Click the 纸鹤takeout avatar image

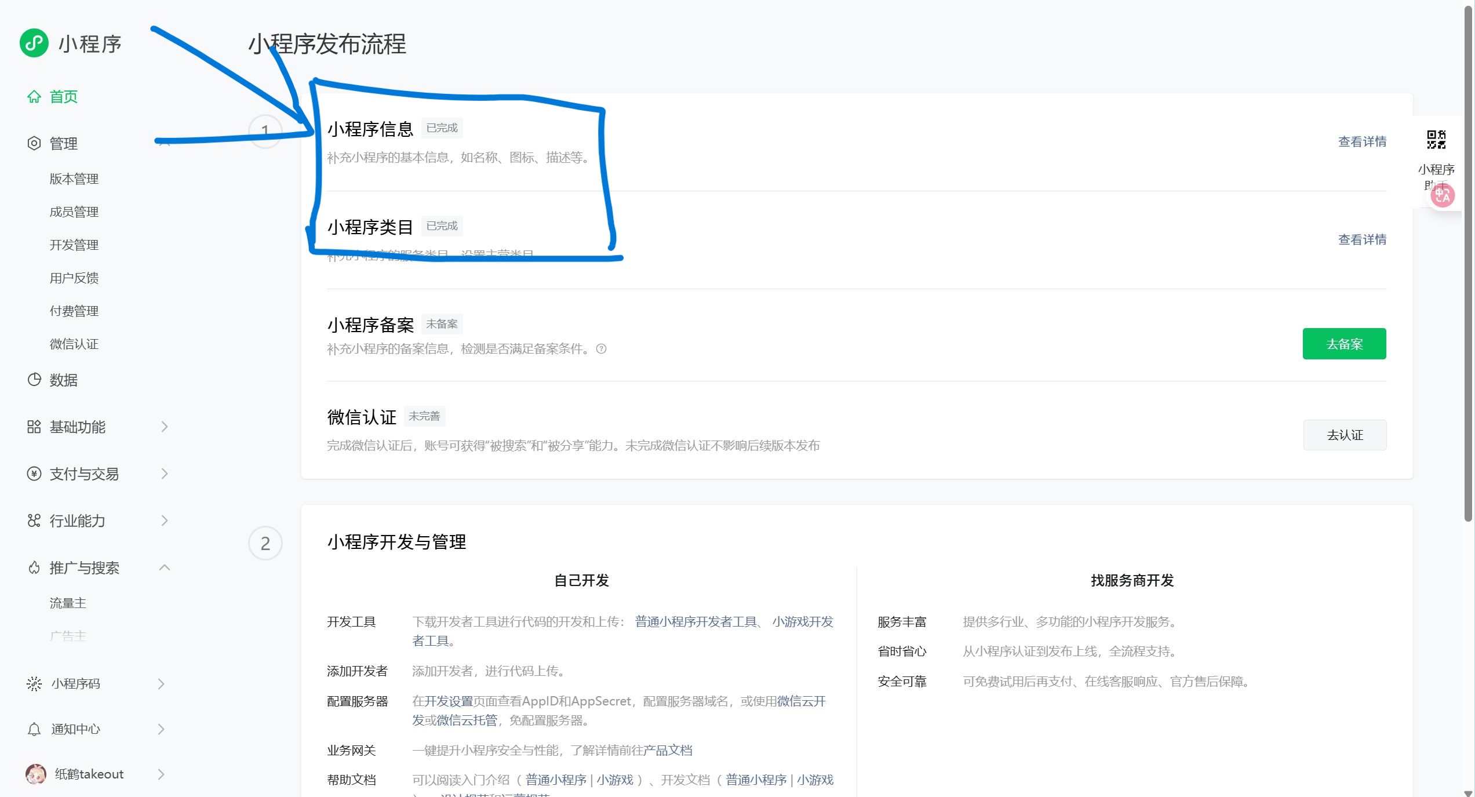pos(36,774)
